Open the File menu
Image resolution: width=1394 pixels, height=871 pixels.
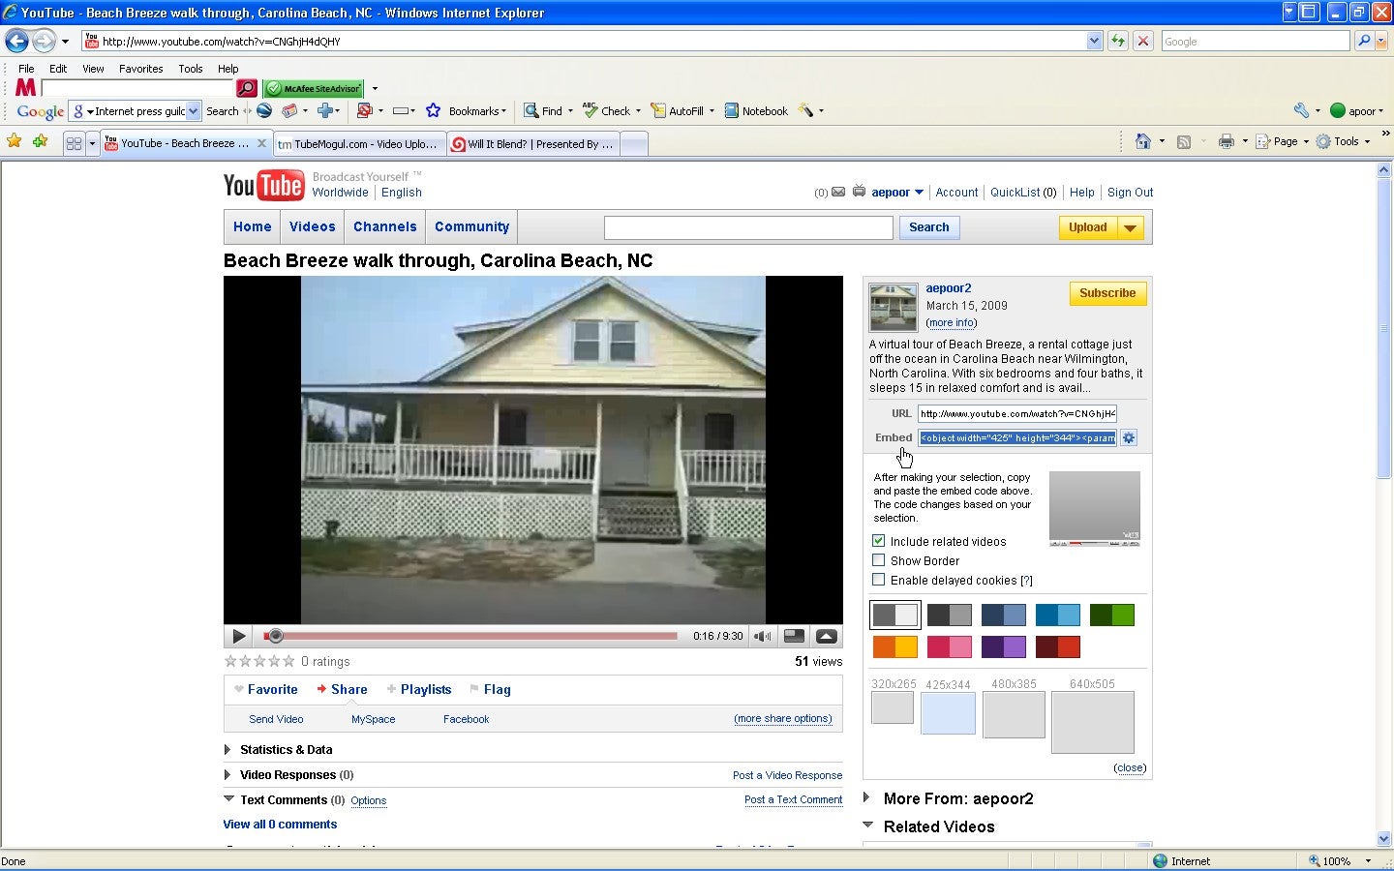(x=26, y=69)
